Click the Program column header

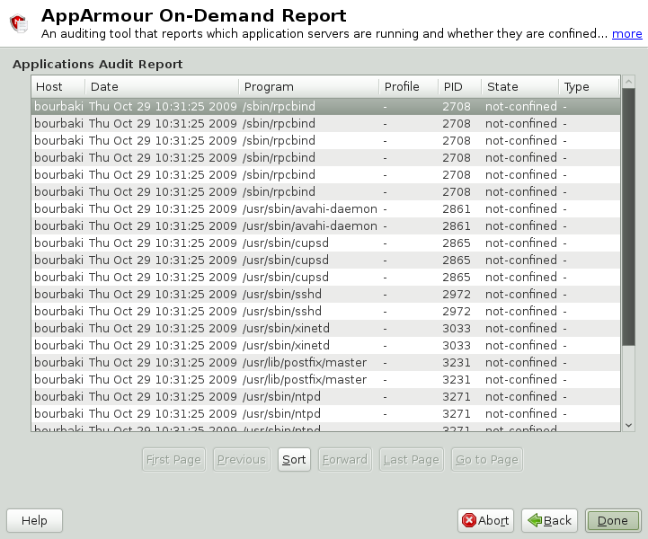click(308, 87)
